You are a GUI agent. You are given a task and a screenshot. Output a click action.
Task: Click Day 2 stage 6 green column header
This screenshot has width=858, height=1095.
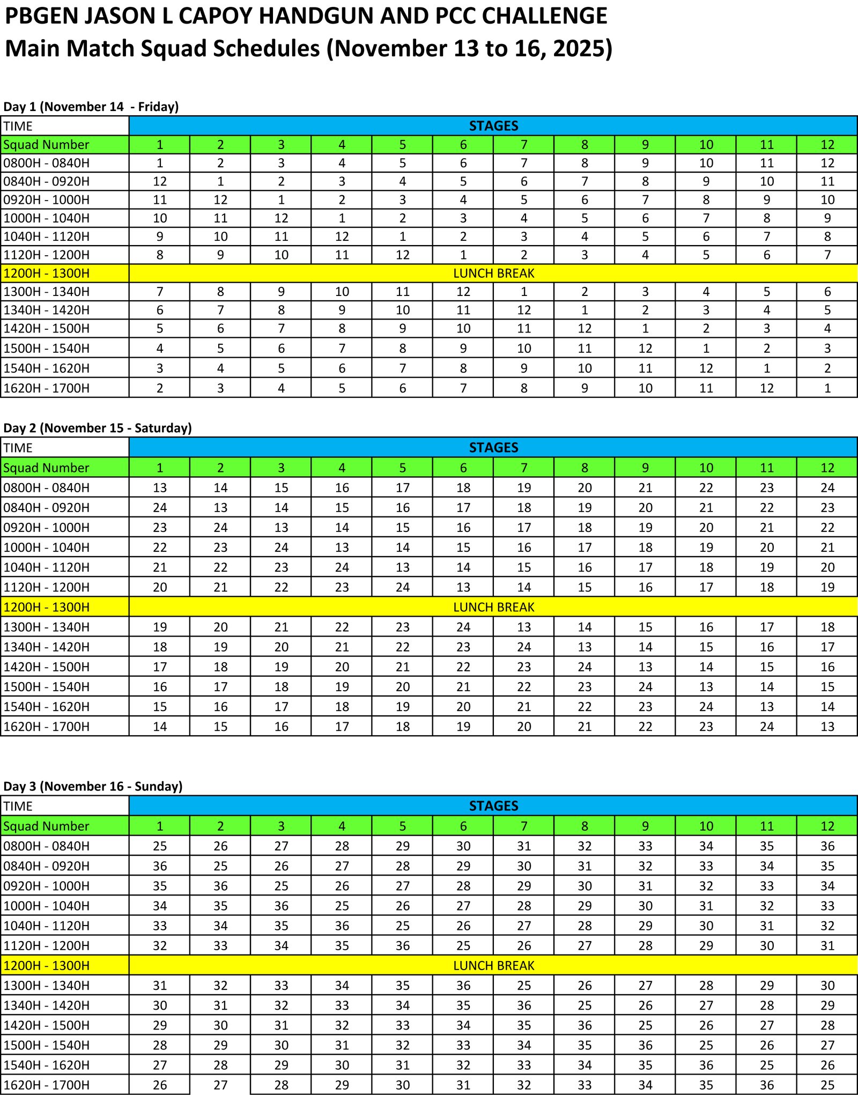coord(463,468)
